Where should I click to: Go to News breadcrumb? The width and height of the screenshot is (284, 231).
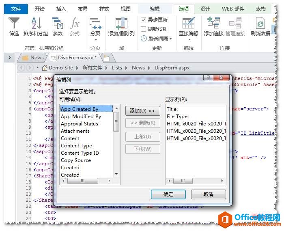pos(138,68)
